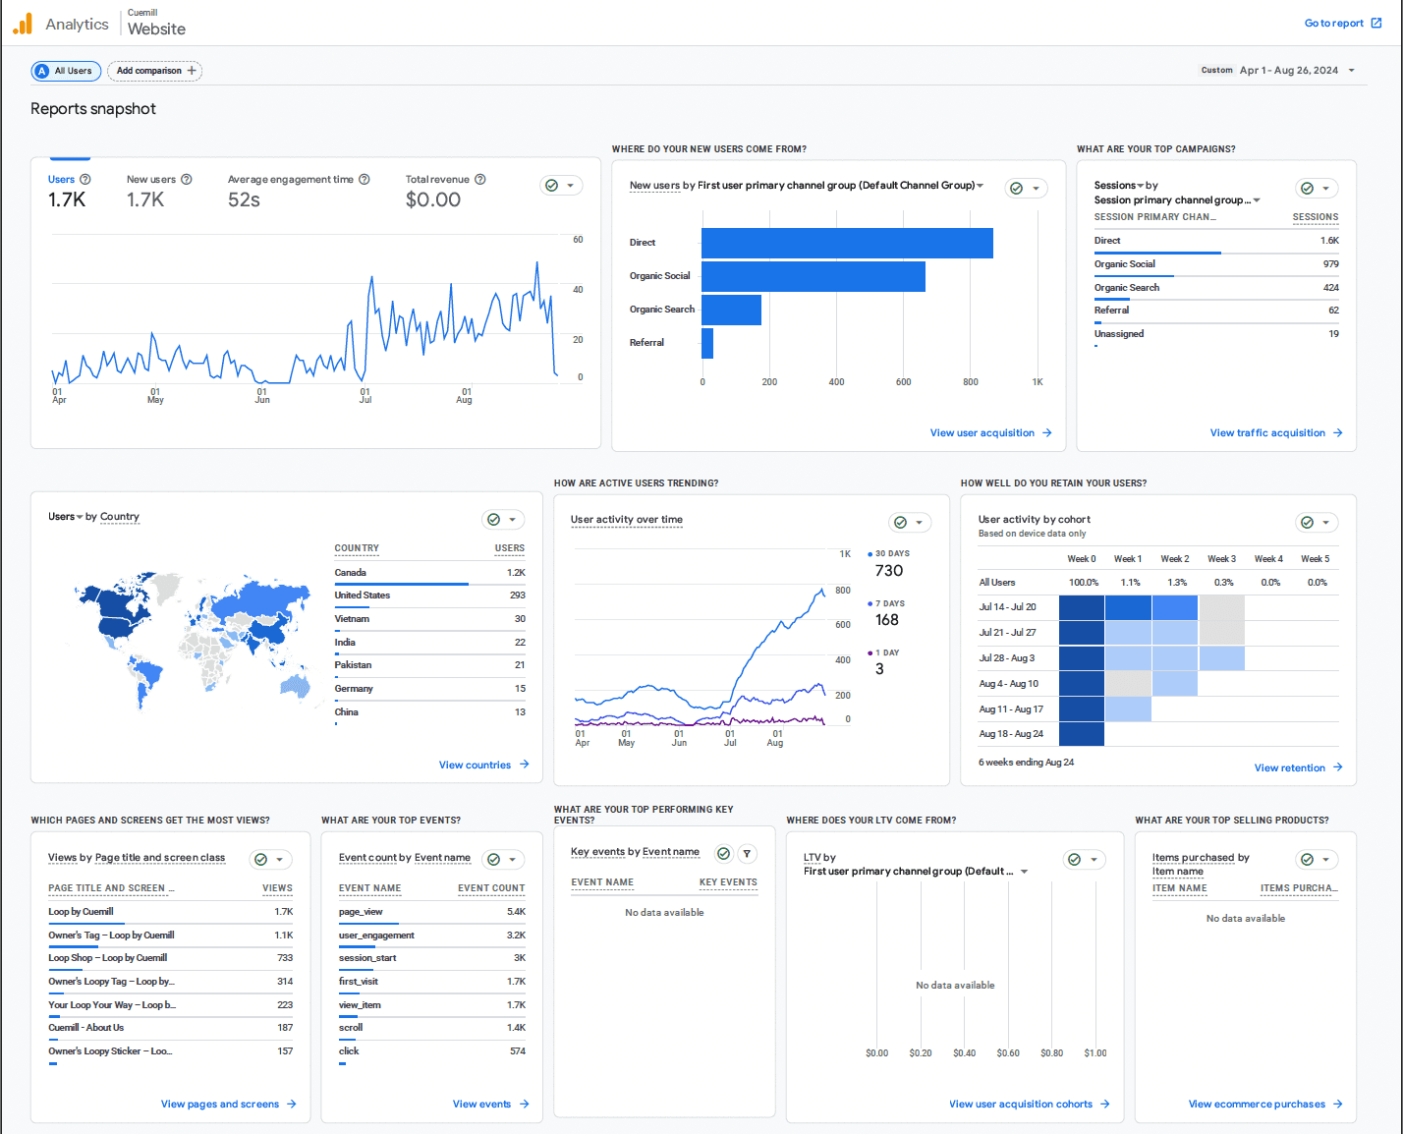
Task: Open the Go to report external link icon
Action: [x=1376, y=23]
